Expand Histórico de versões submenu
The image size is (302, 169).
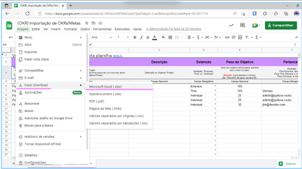coord(50,137)
